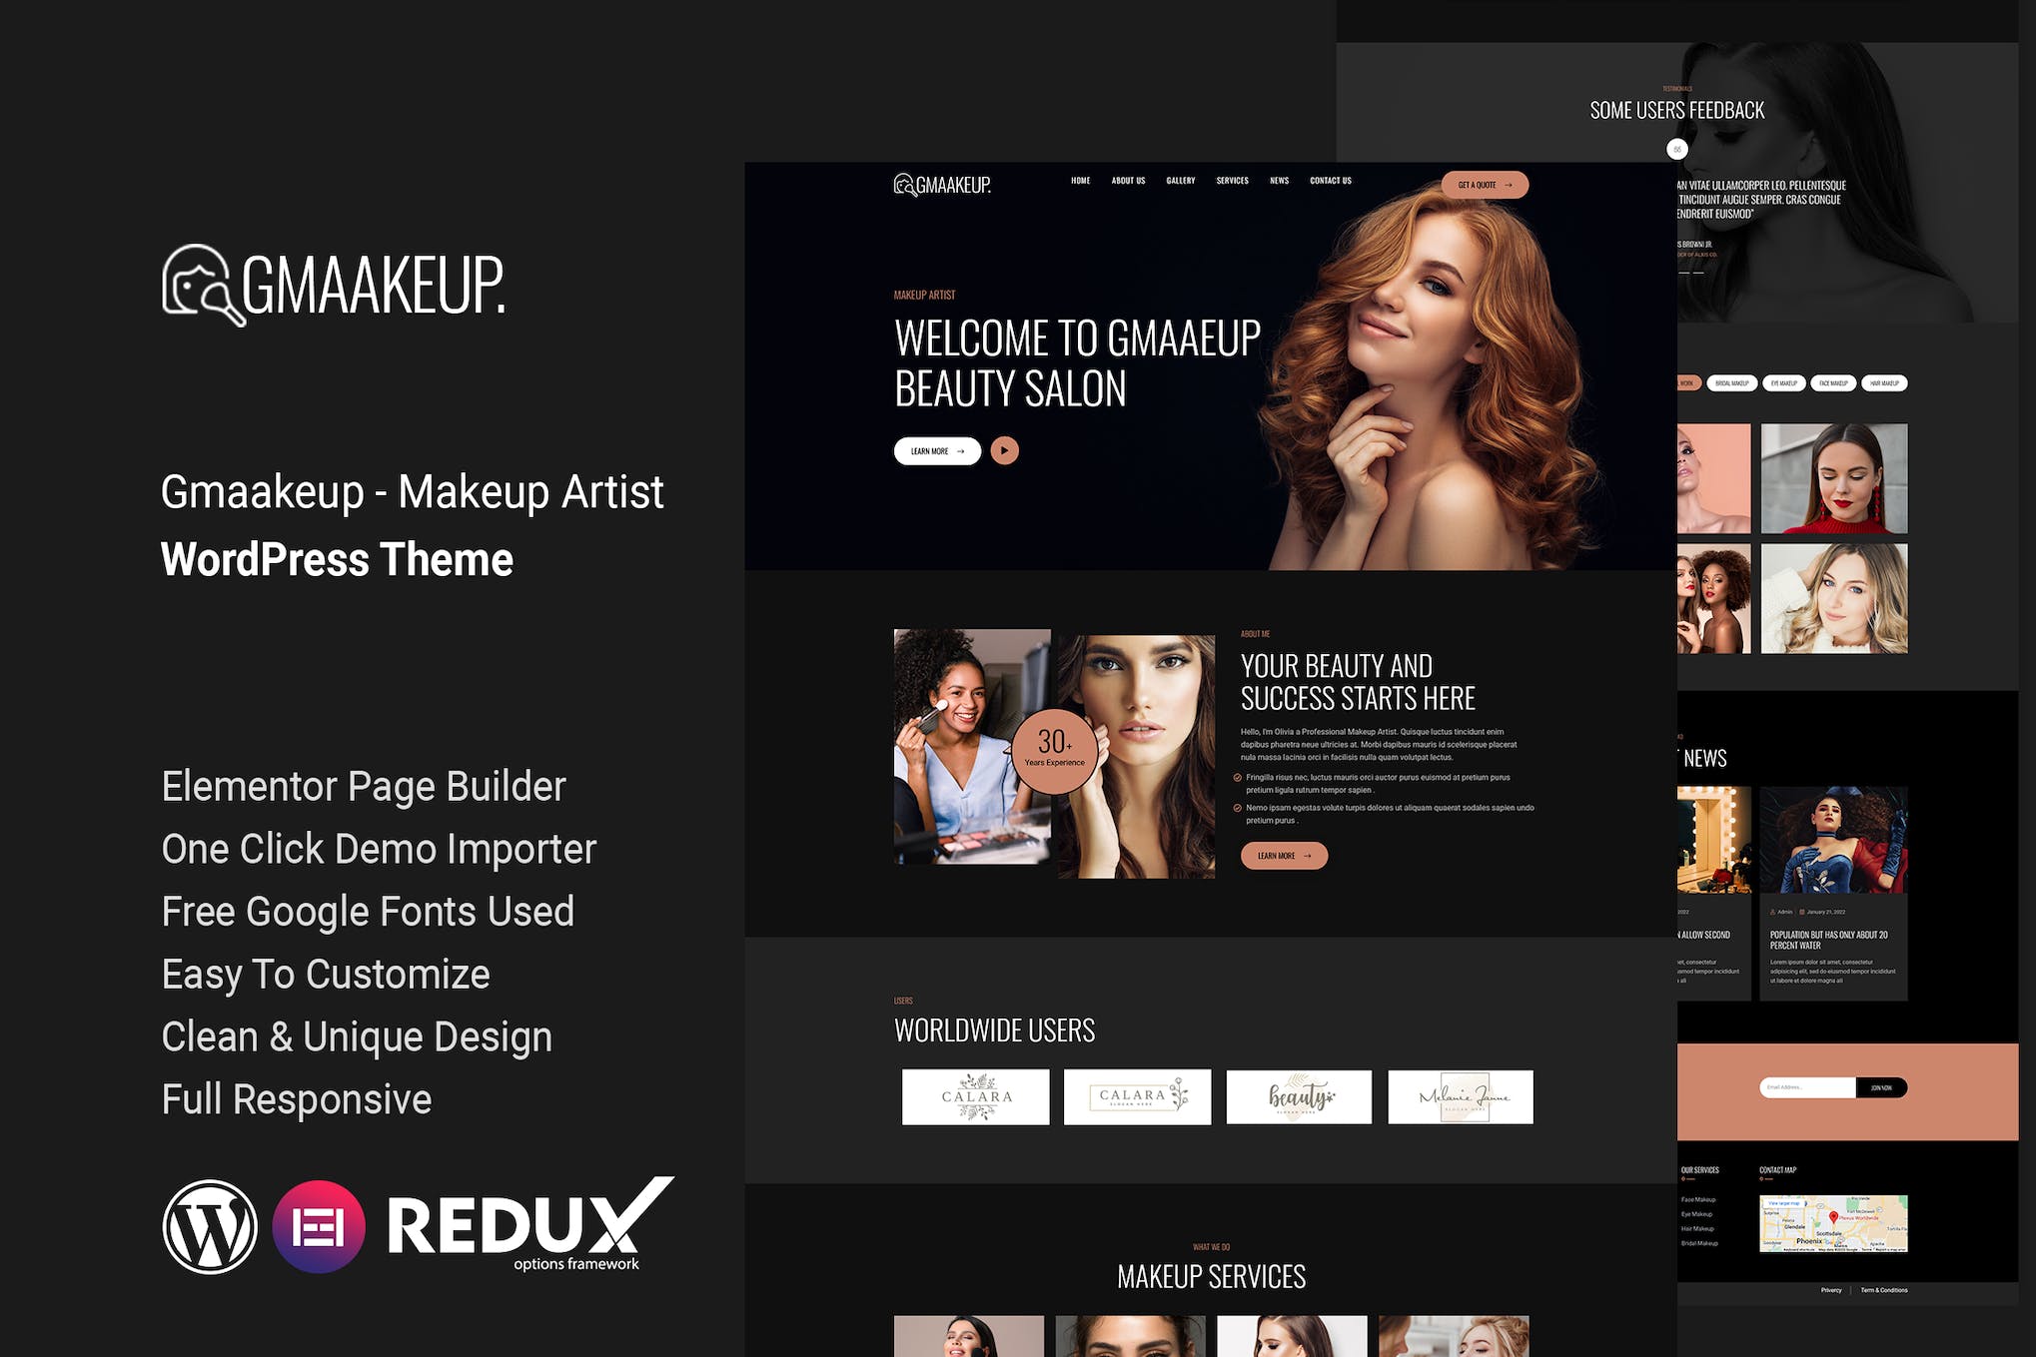Click the hero play video button
The height and width of the screenshot is (1357, 2036).
[x=1004, y=451]
